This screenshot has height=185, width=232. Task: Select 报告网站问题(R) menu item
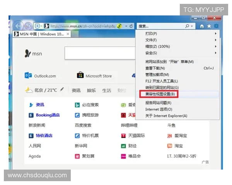177,103
